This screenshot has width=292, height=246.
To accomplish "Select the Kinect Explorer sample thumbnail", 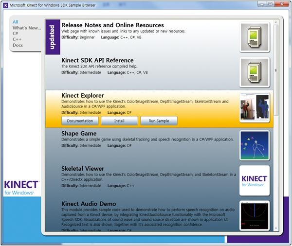I will [x=254, y=108].
